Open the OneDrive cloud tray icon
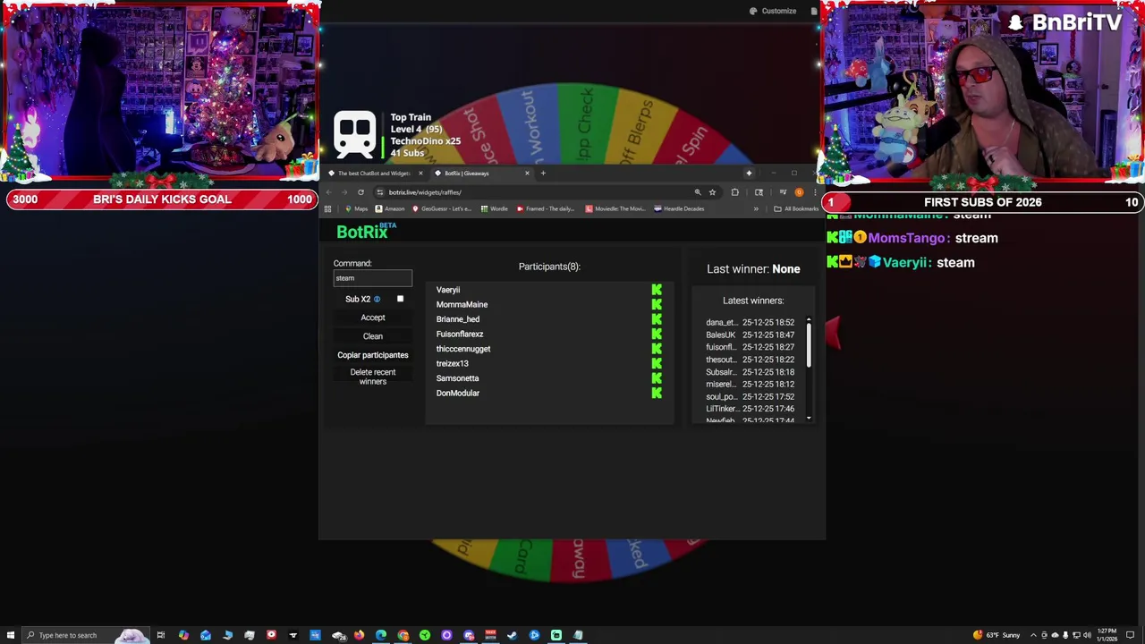 1055,635
